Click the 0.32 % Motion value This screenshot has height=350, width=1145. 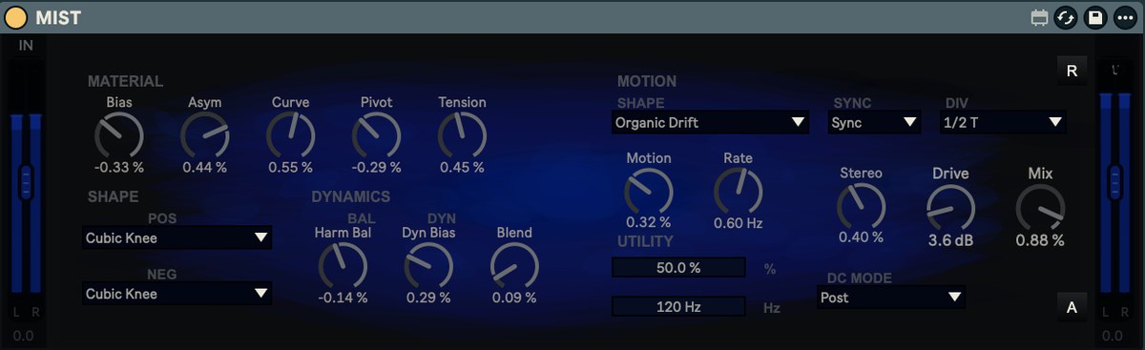[648, 223]
